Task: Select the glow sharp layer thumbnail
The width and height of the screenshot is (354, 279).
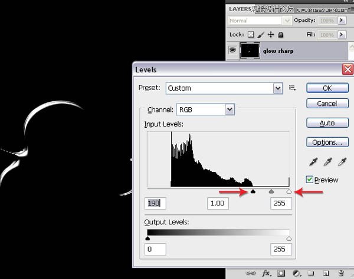Action: tap(250, 51)
